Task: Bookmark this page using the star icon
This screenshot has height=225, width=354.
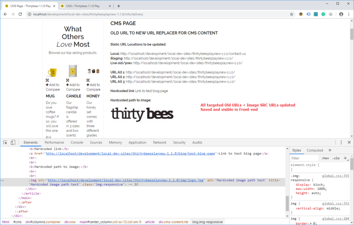Action: 291,14
